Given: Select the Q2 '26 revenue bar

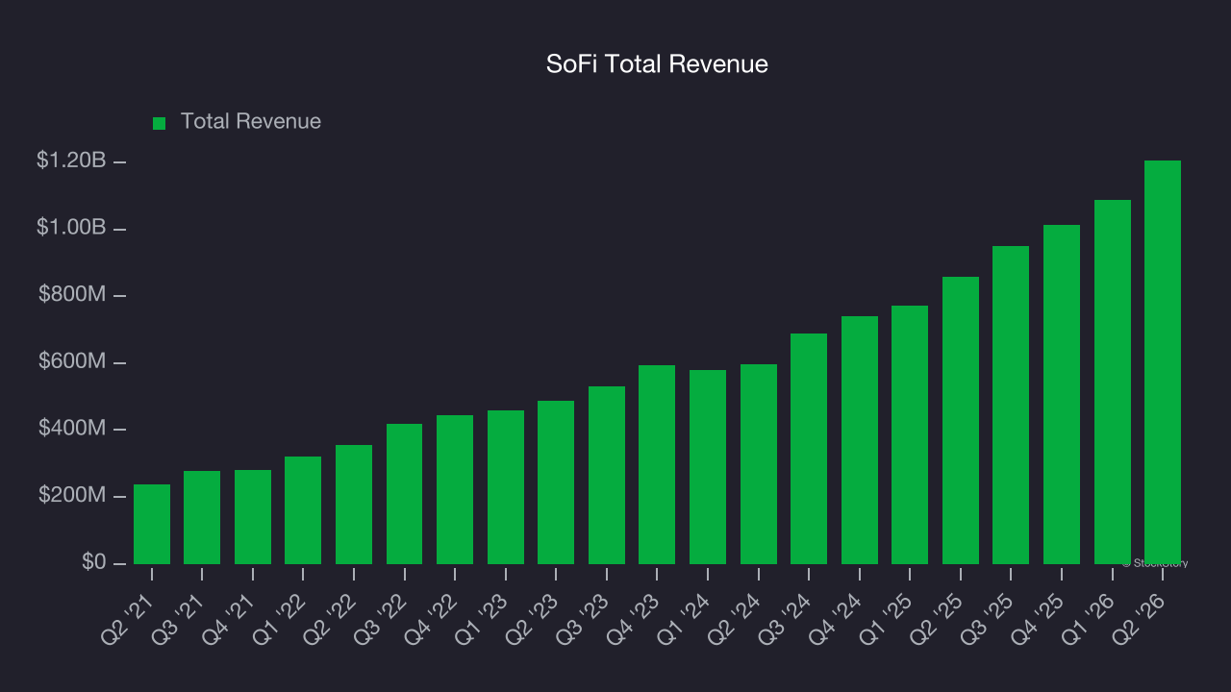Looking at the screenshot, I should coord(1163,362).
